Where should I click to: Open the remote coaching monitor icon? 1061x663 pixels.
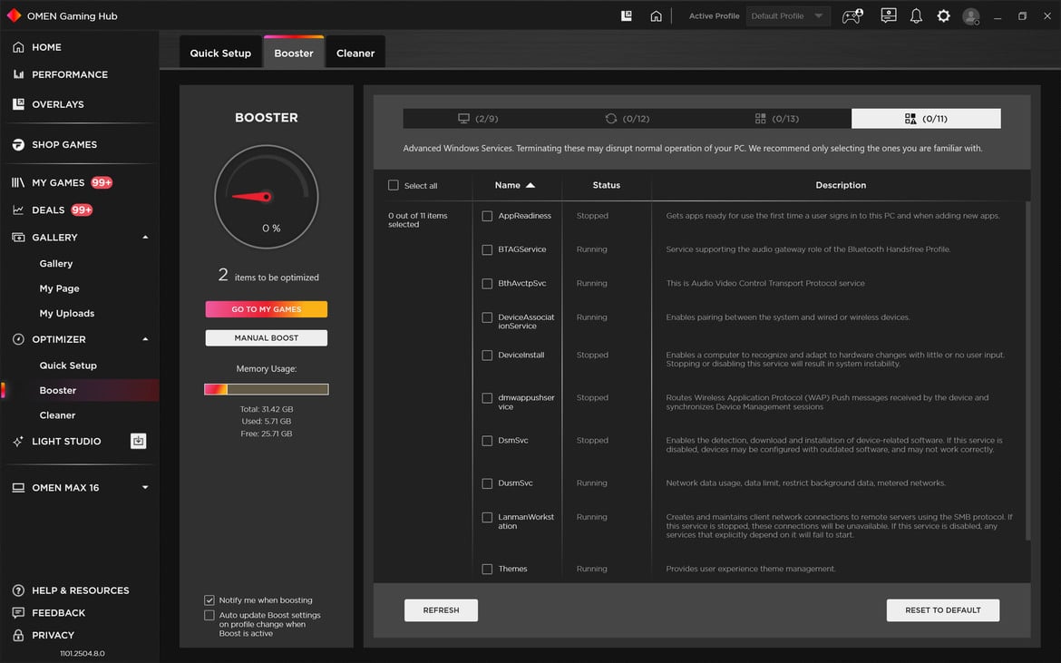click(889, 15)
